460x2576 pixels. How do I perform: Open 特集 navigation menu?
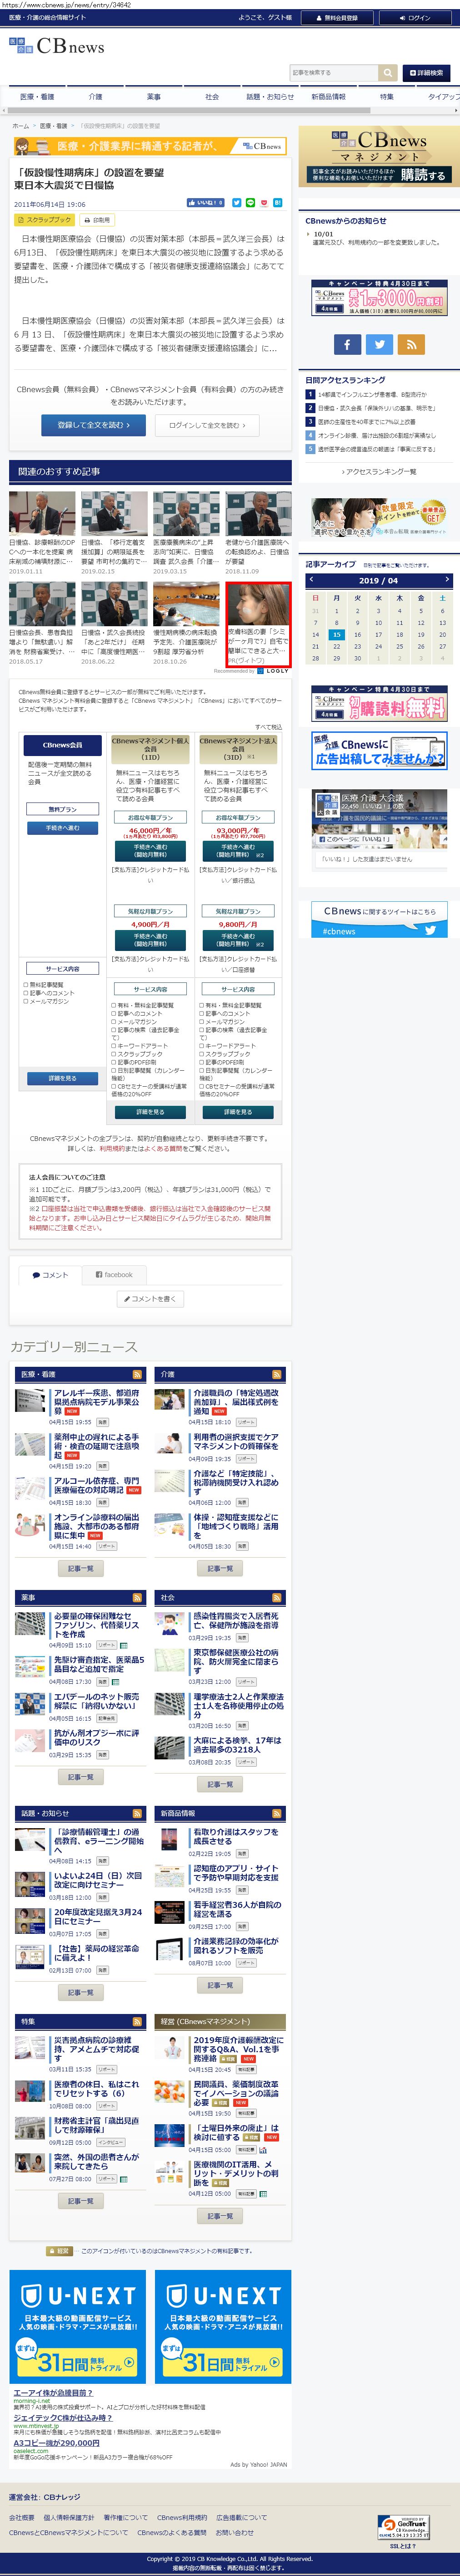click(x=386, y=97)
